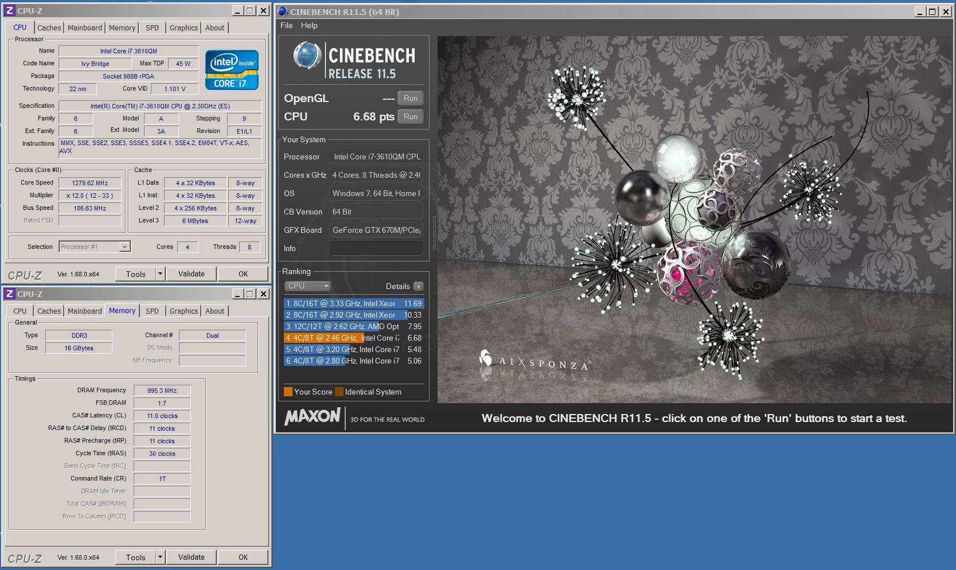
Task: Open About tab in top CPU-Z window
Action: (215, 28)
